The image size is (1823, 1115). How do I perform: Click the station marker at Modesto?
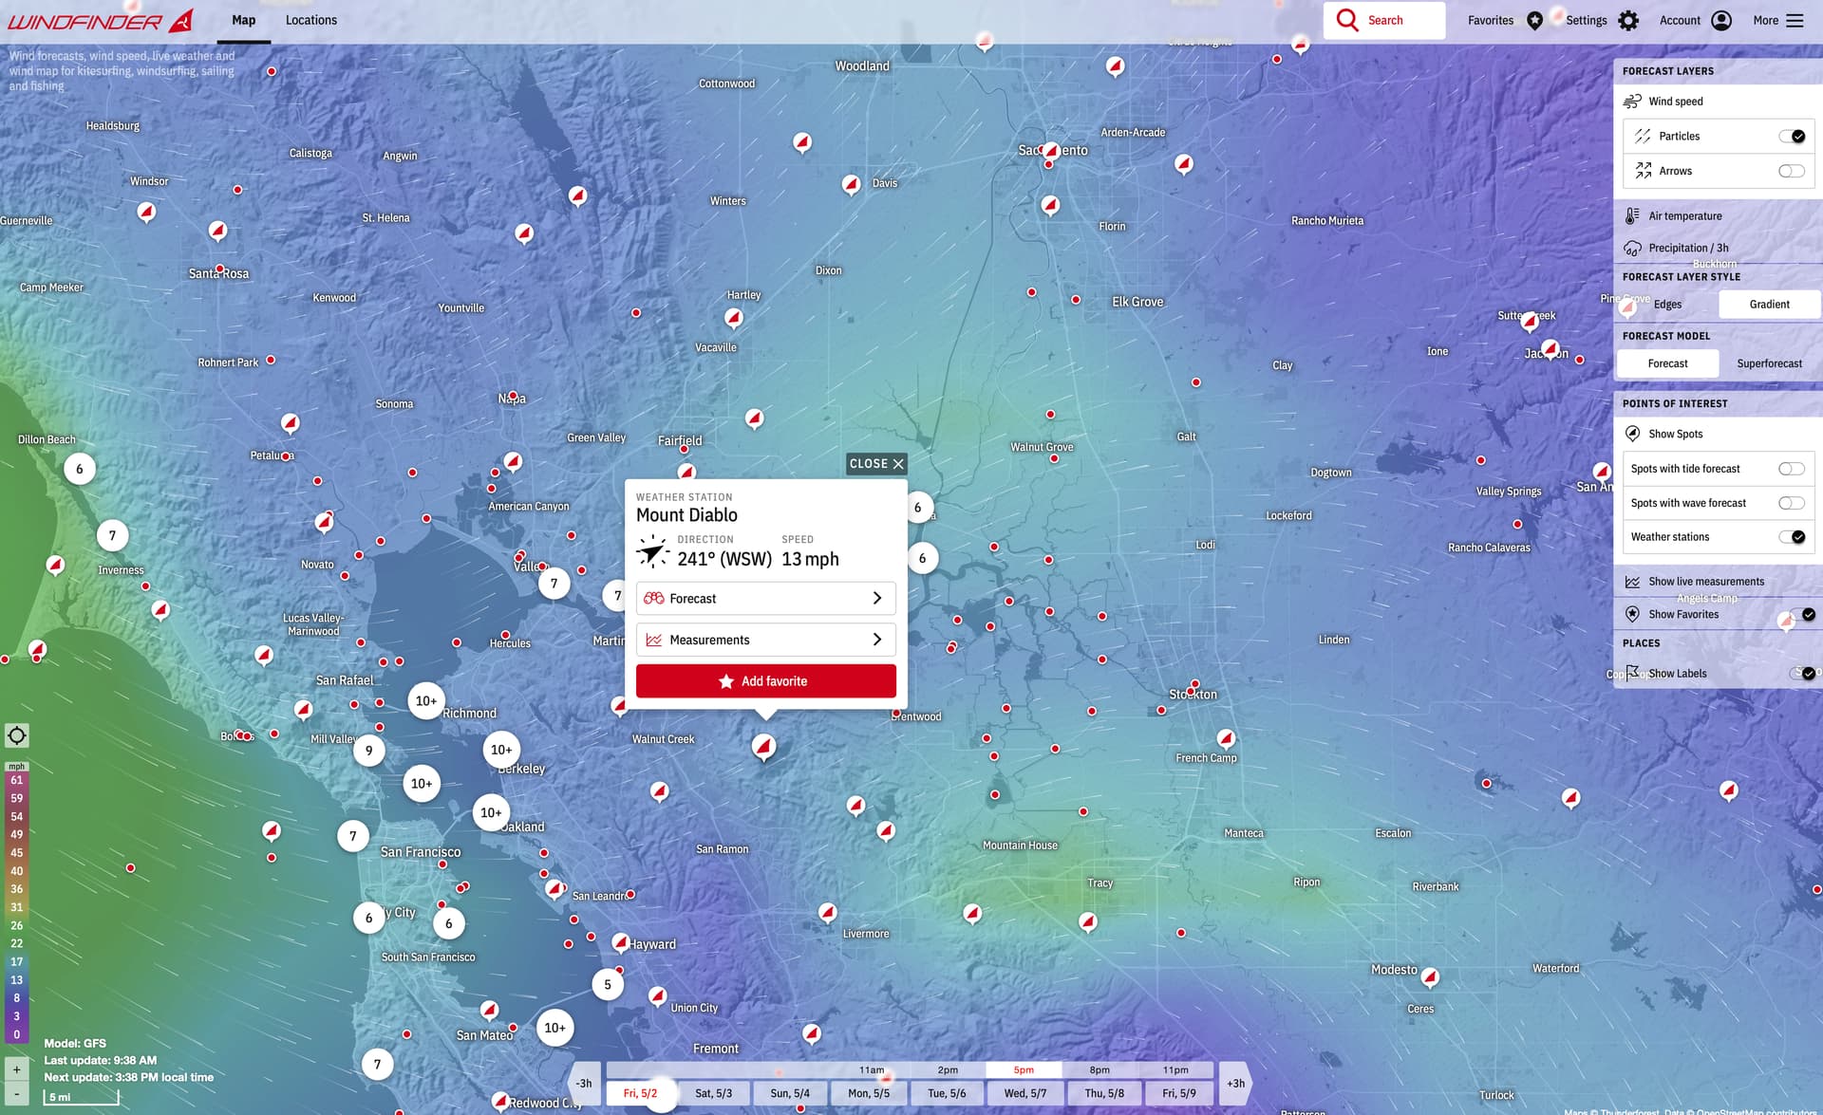coord(1430,977)
